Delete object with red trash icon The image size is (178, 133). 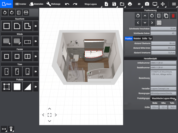pyautogui.click(x=173, y=16)
